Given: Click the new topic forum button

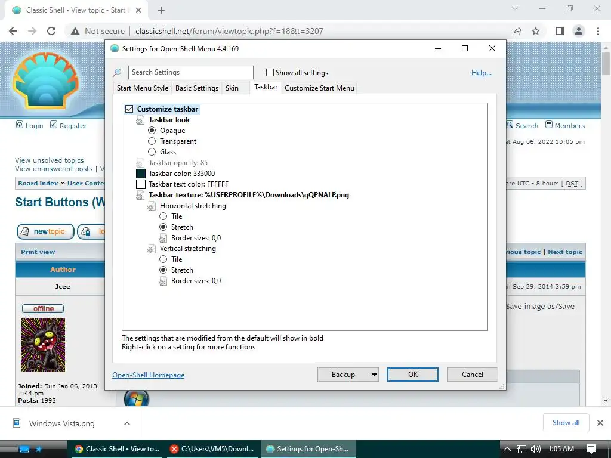Looking at the screenshot, I should point(45,231).
